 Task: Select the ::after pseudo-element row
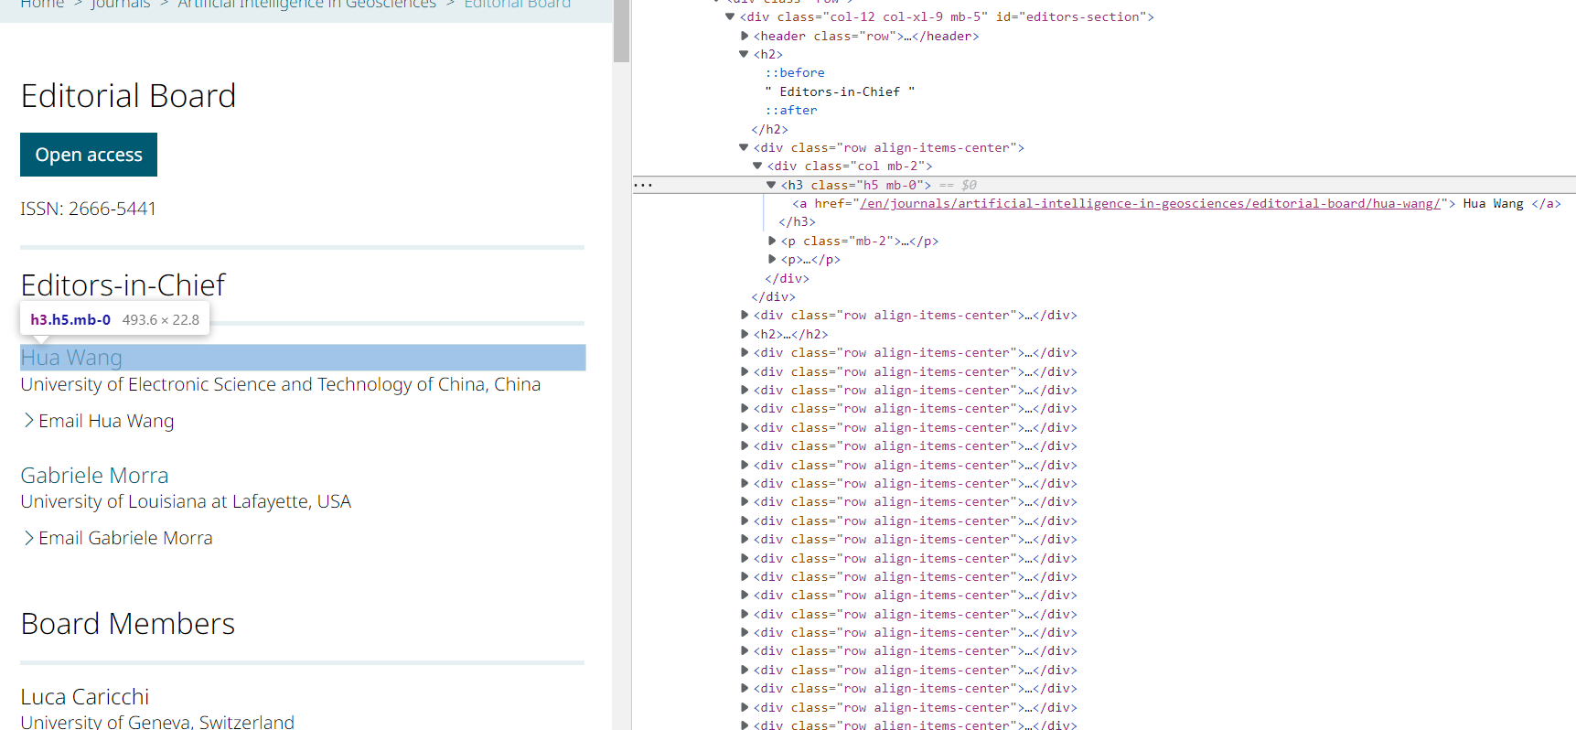pyautogui.click(x=791, y=111)
